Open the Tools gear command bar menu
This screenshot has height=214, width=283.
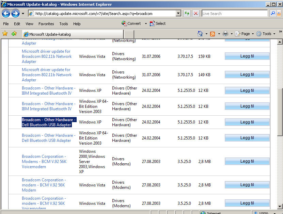point(266,34)
